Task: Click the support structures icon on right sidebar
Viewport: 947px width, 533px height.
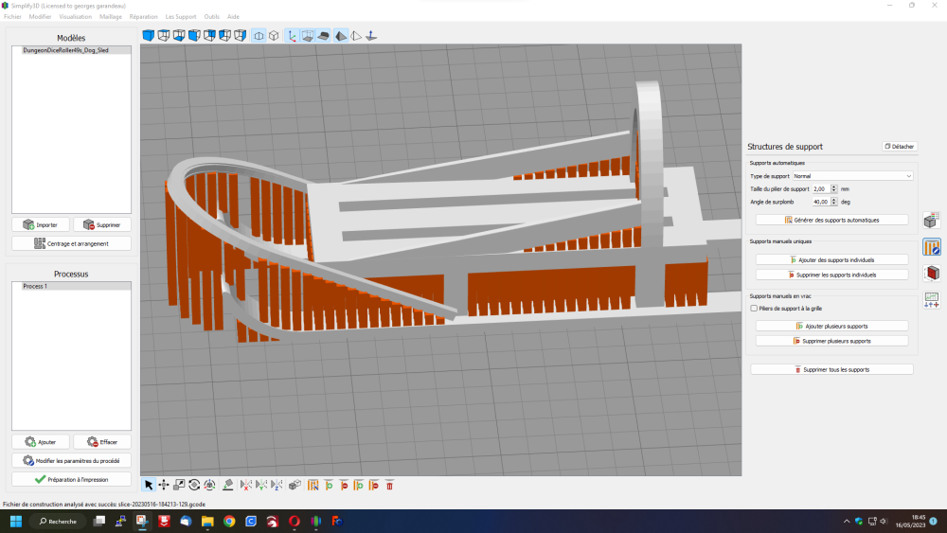Action: (x=931, y=247)
